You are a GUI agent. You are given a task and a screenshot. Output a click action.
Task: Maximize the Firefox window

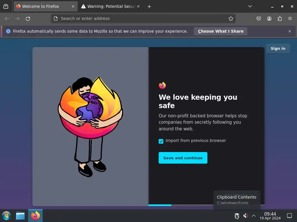[x=282, y=6]
